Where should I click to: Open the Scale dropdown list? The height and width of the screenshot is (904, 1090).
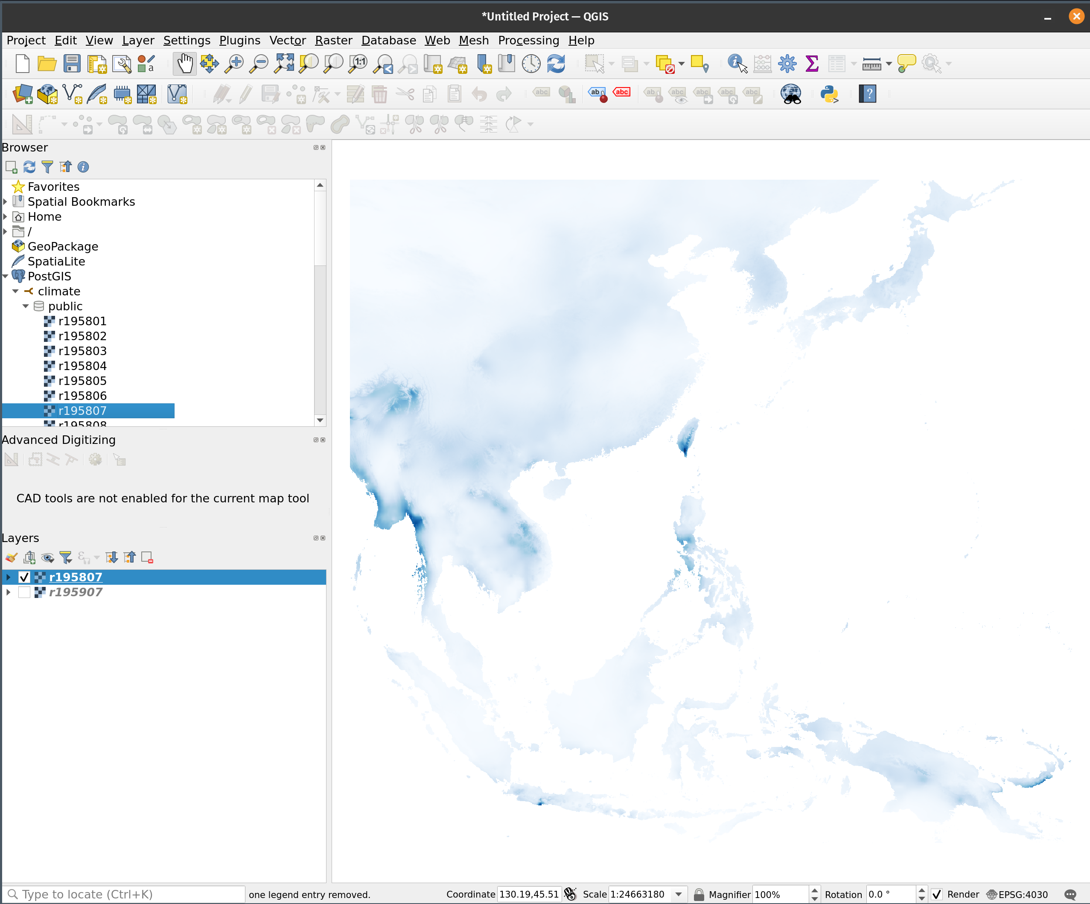tap(678, 894)
